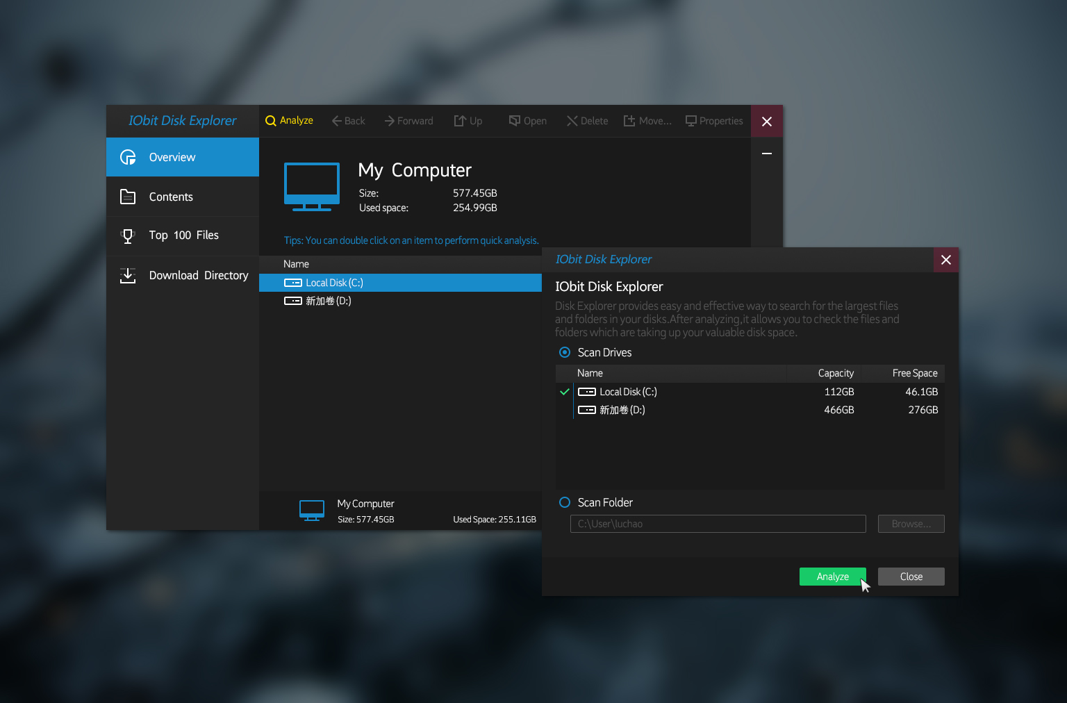Click the 466GB capacity cell
1067x703 pixels.
[x=839, y=410]
